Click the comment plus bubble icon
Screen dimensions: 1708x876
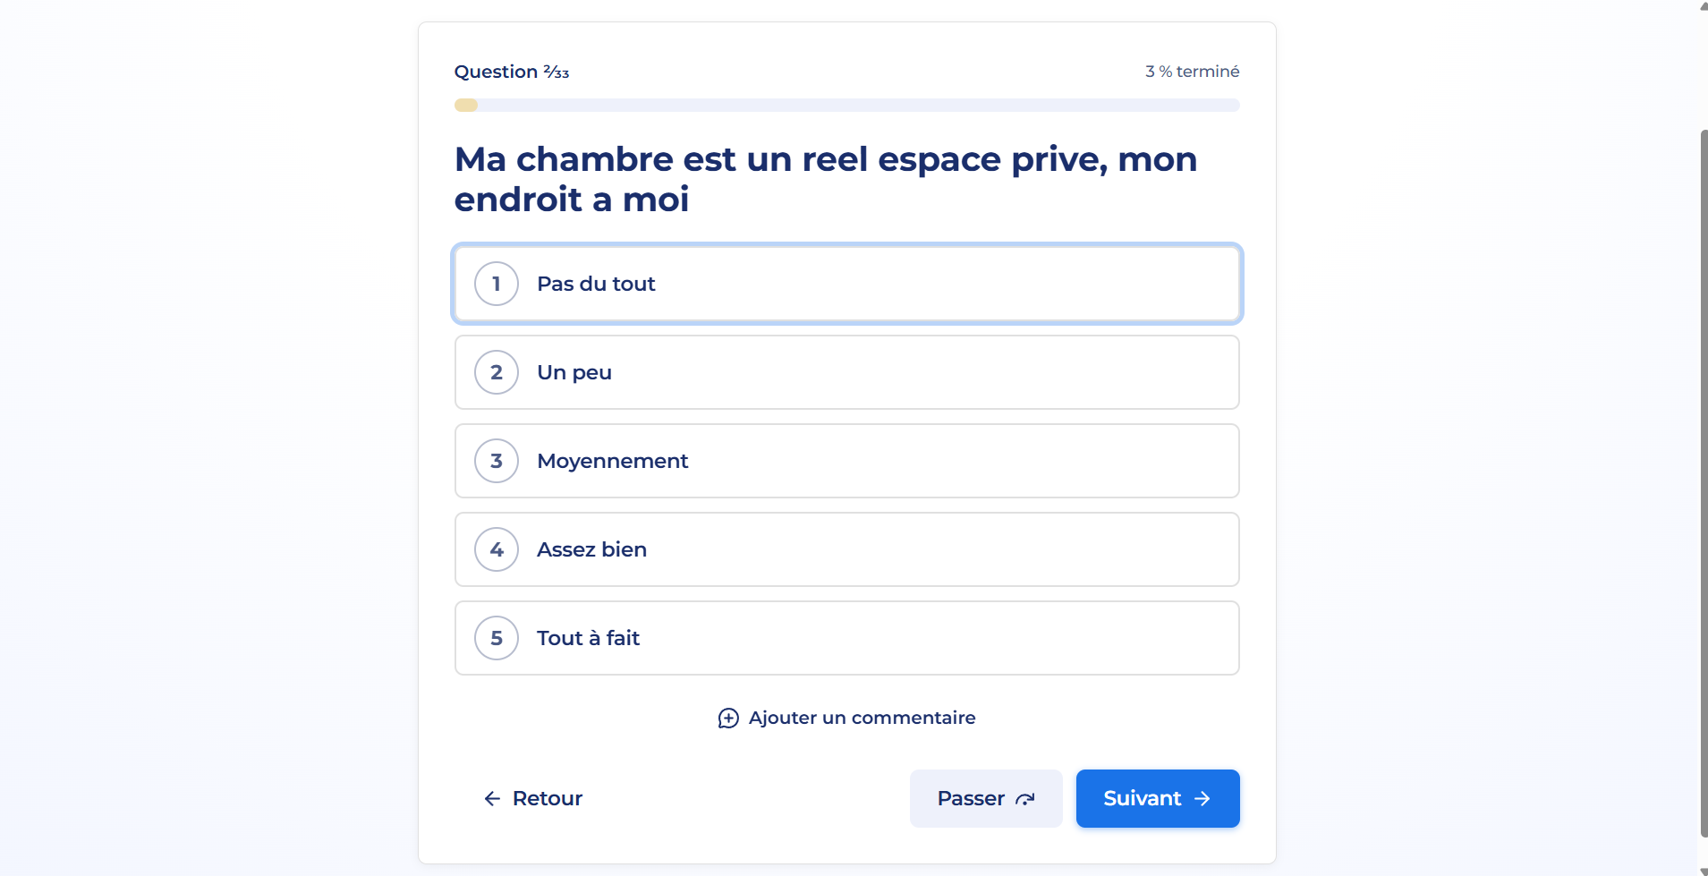pos(728,719)
